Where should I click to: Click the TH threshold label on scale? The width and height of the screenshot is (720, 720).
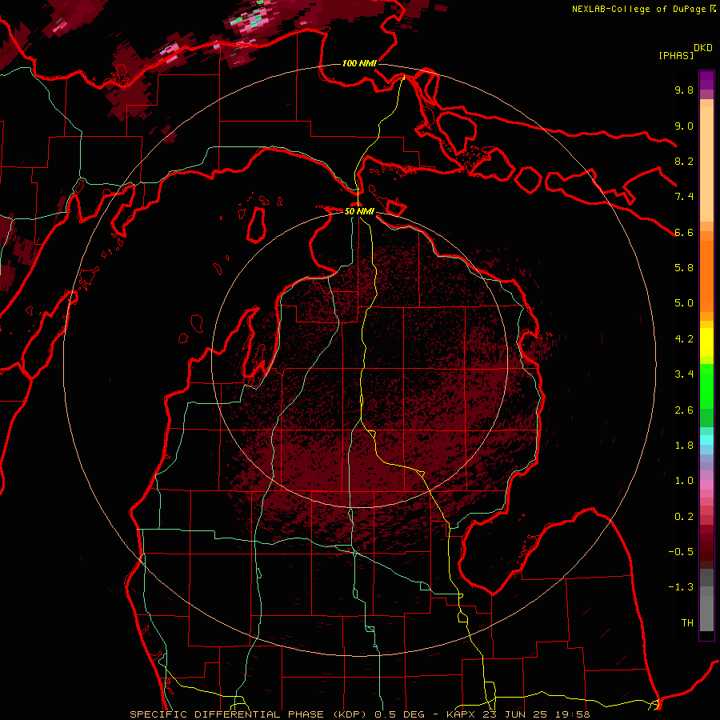[687, 623]
